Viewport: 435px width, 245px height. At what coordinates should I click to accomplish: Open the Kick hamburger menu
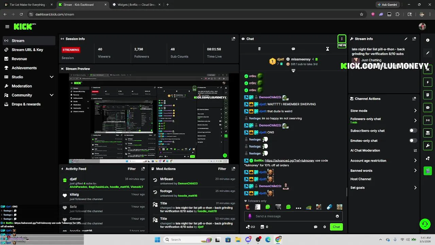7,27
